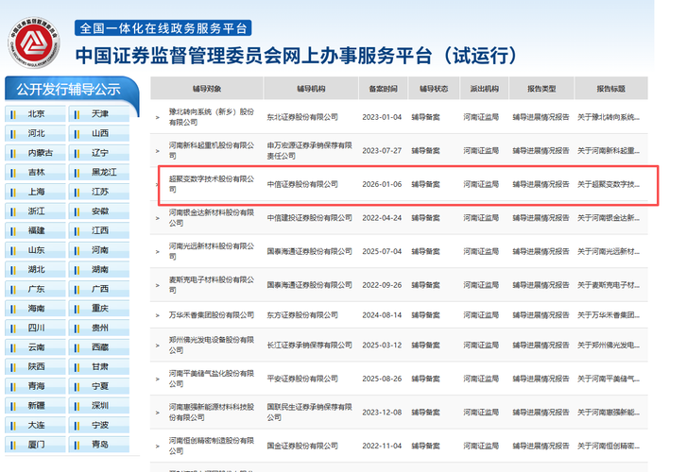Open 山西 region listing
The height and width of the screenshot is (472, 687).
click(x=99, y=133)
